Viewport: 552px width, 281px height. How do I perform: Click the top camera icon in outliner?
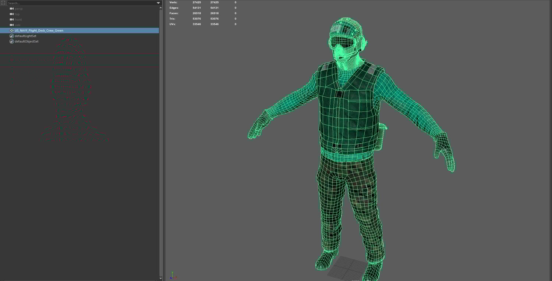click(x=12, y=14)
